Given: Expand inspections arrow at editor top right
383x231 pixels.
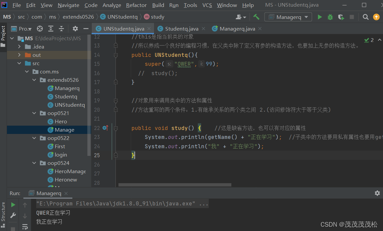Looking at the screenshot, I should coord(380,40).
